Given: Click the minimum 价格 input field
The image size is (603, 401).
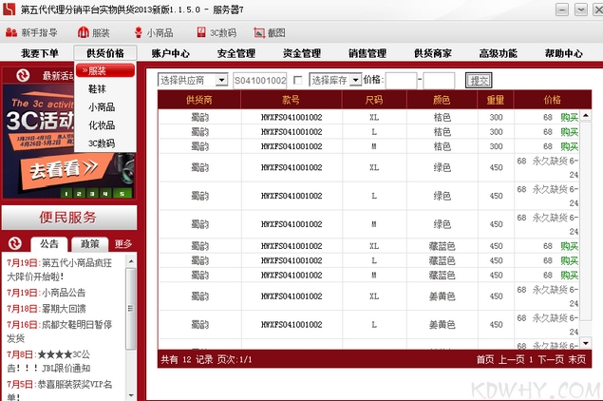Looking at the screenshot, I should click(402, 81).
